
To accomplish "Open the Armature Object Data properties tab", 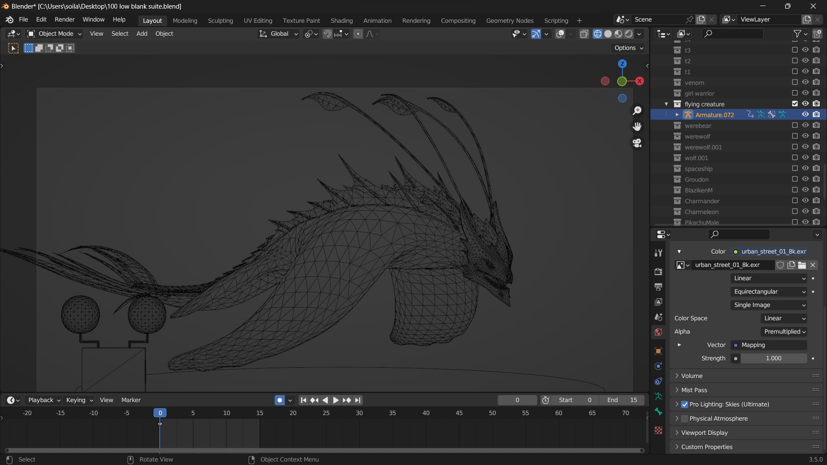I will pyautogui.click(x=658, y=397).
